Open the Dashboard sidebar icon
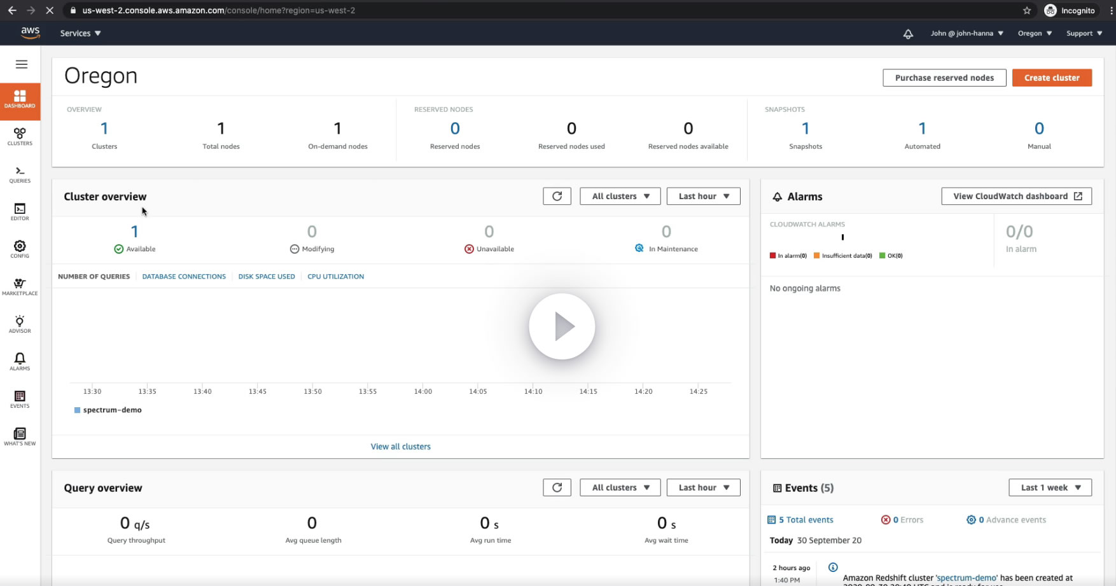Viewport: 1116px width, 586px height. coord(20,101)
